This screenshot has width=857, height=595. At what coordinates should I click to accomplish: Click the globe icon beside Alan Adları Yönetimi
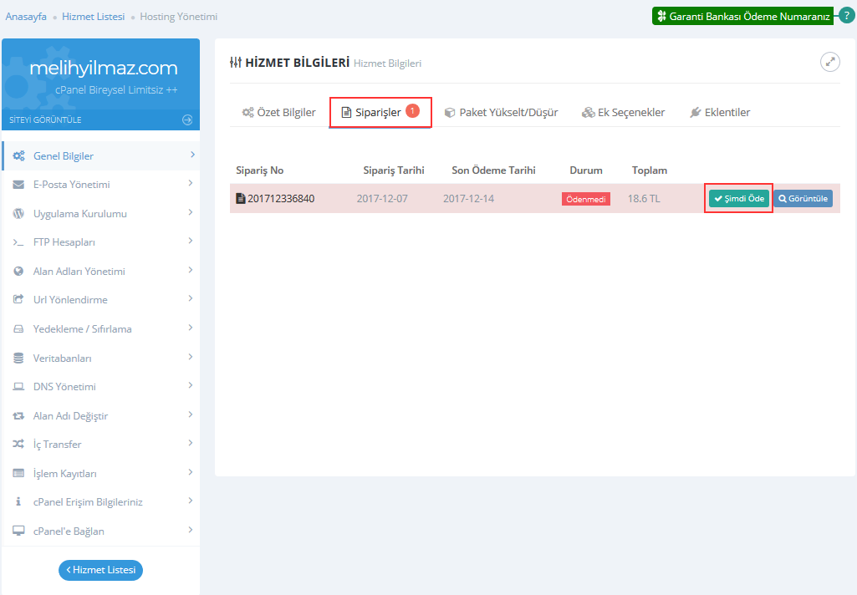[x=18, y=272]
